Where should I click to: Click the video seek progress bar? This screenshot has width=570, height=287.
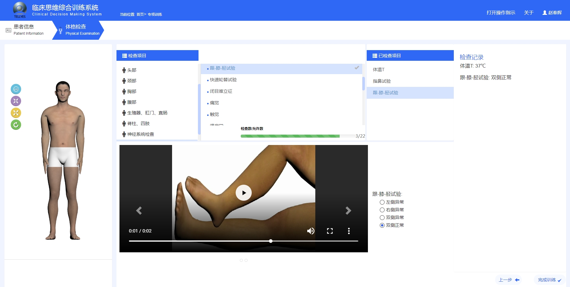tap(243, 241)
